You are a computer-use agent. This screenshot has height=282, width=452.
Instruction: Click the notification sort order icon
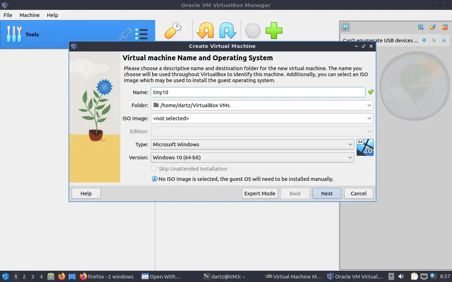[x=421, y=27]
